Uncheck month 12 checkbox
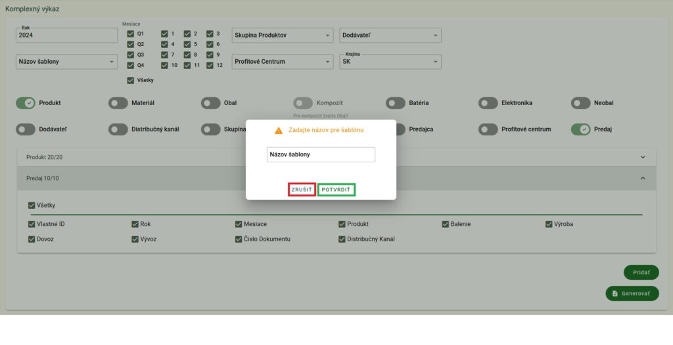The image size is (673, 345). 210,65
